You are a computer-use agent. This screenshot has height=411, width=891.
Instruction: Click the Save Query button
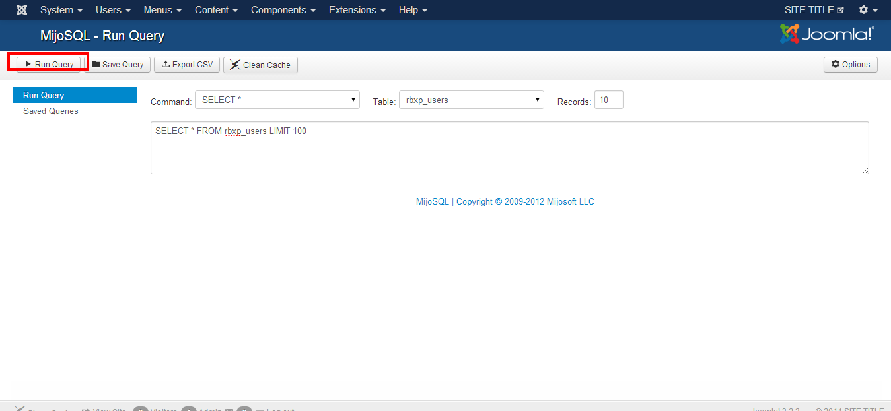(118, 64)
